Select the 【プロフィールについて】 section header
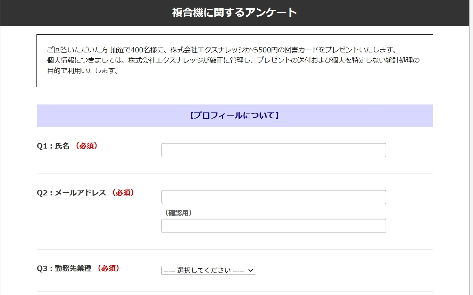This screenshot has width=473, height=295. [234, 116]
